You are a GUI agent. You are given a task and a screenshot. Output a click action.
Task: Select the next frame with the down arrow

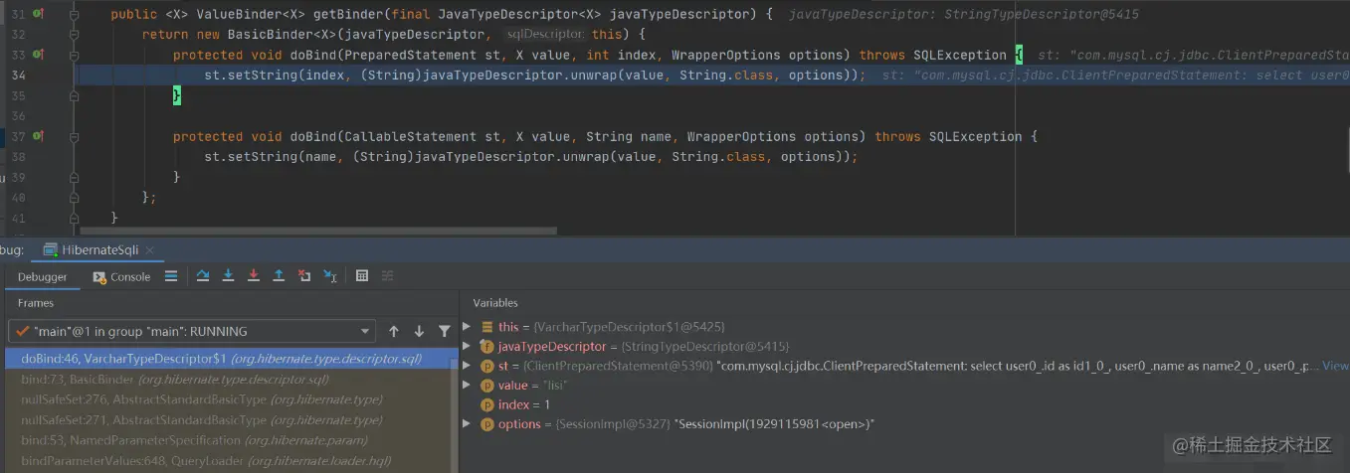tap(419, 331)
